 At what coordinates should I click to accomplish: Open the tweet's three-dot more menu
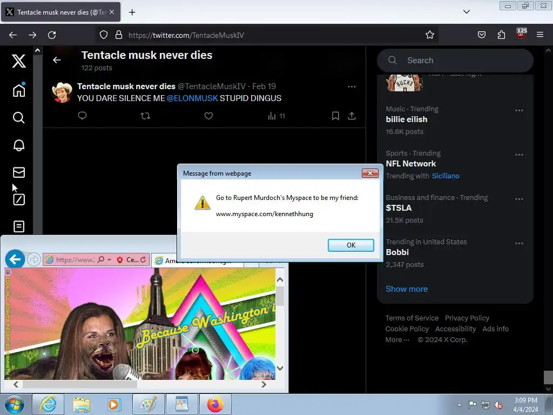[352, 87]
